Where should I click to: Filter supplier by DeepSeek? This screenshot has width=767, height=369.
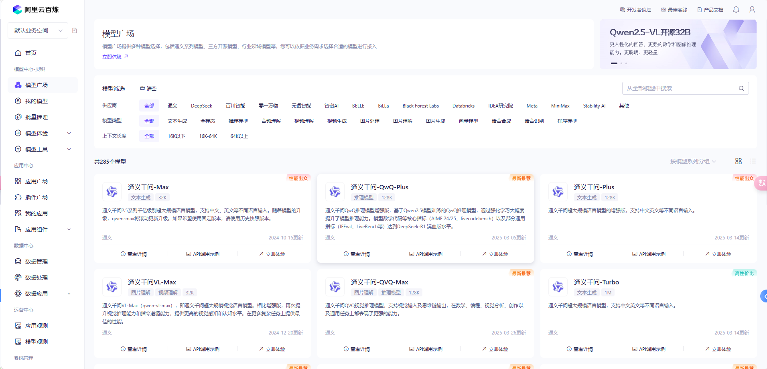(x=201, y=106)
